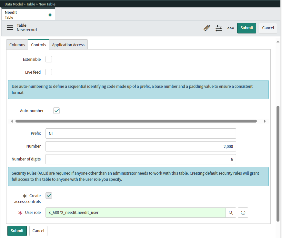Open personalize form settings sliders icon
Screen dimensions: 282x238
coord(219,28)
